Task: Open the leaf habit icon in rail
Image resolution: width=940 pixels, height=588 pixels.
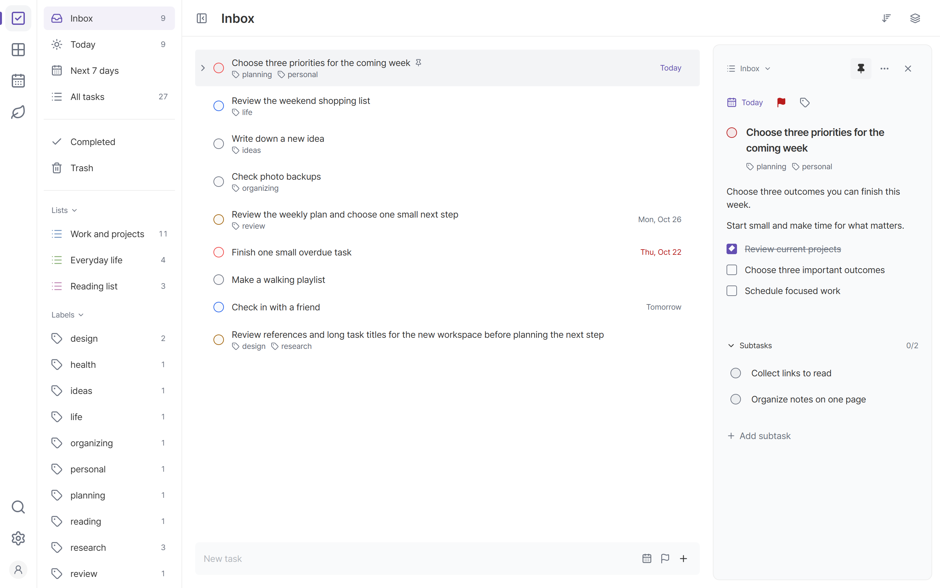Action: [x=18, y=112]
